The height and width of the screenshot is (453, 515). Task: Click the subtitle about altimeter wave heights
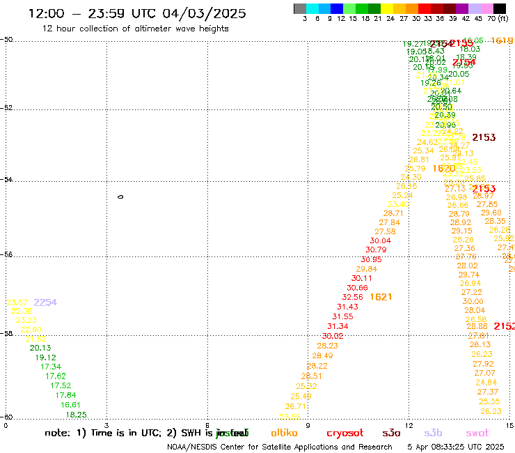click(135, 29)
